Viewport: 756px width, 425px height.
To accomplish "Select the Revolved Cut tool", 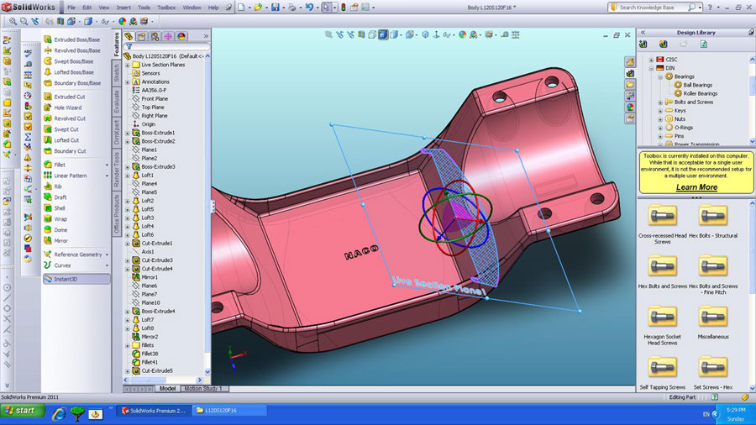I will point(65,118).
